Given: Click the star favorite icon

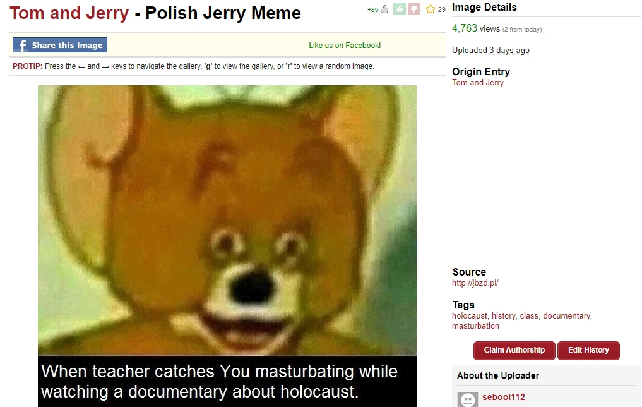Looking at the screenshot, I should click(x=431, y=9).
